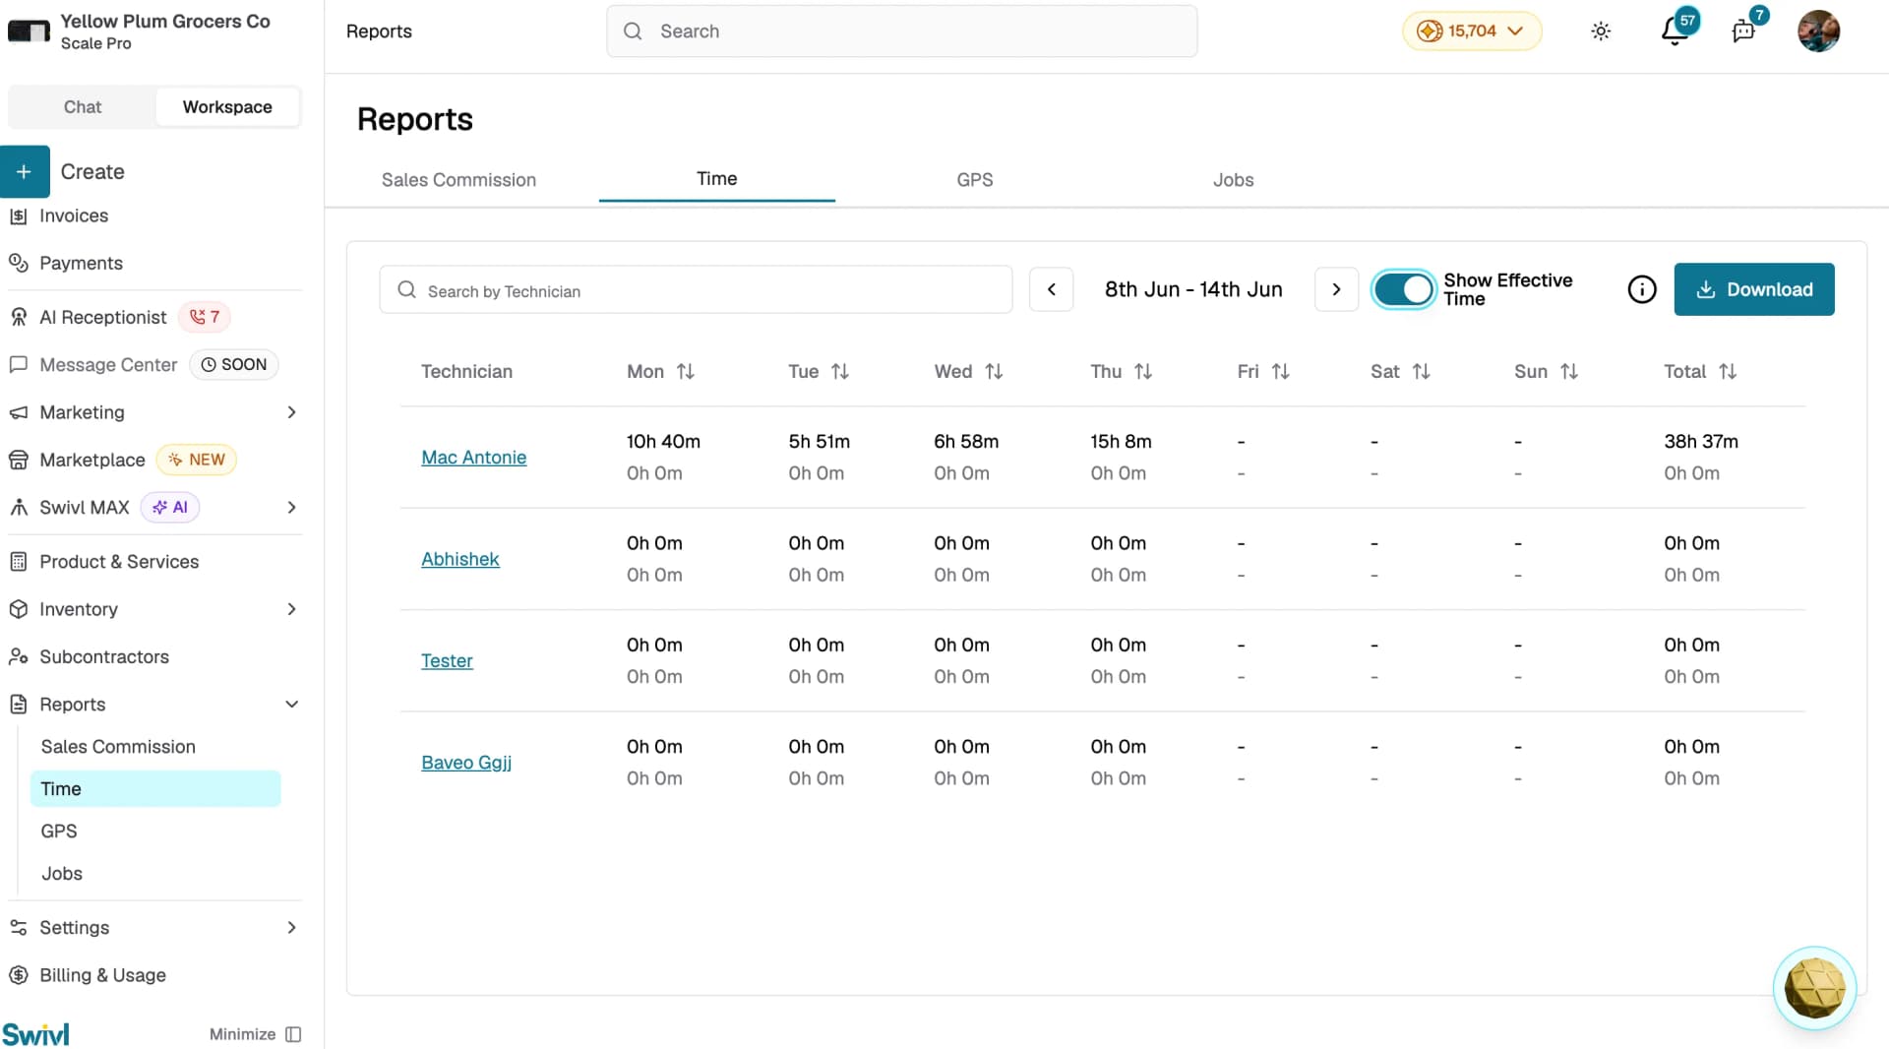Sort table by Wed column
The height and width of the screenshot is (1049, 1889).
(994, 371)
